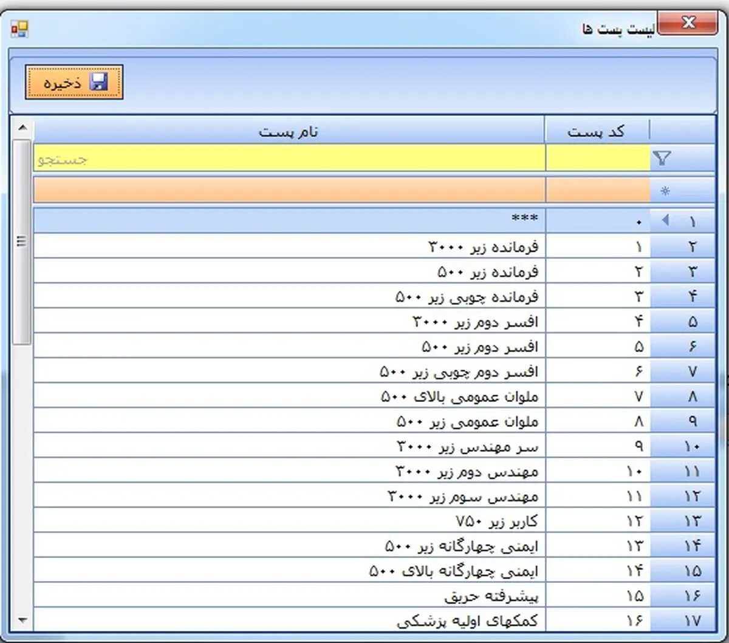This screenshot has width=729, height=643.
Task: Sort by کد پست column header
Action: tap(597, 132)
